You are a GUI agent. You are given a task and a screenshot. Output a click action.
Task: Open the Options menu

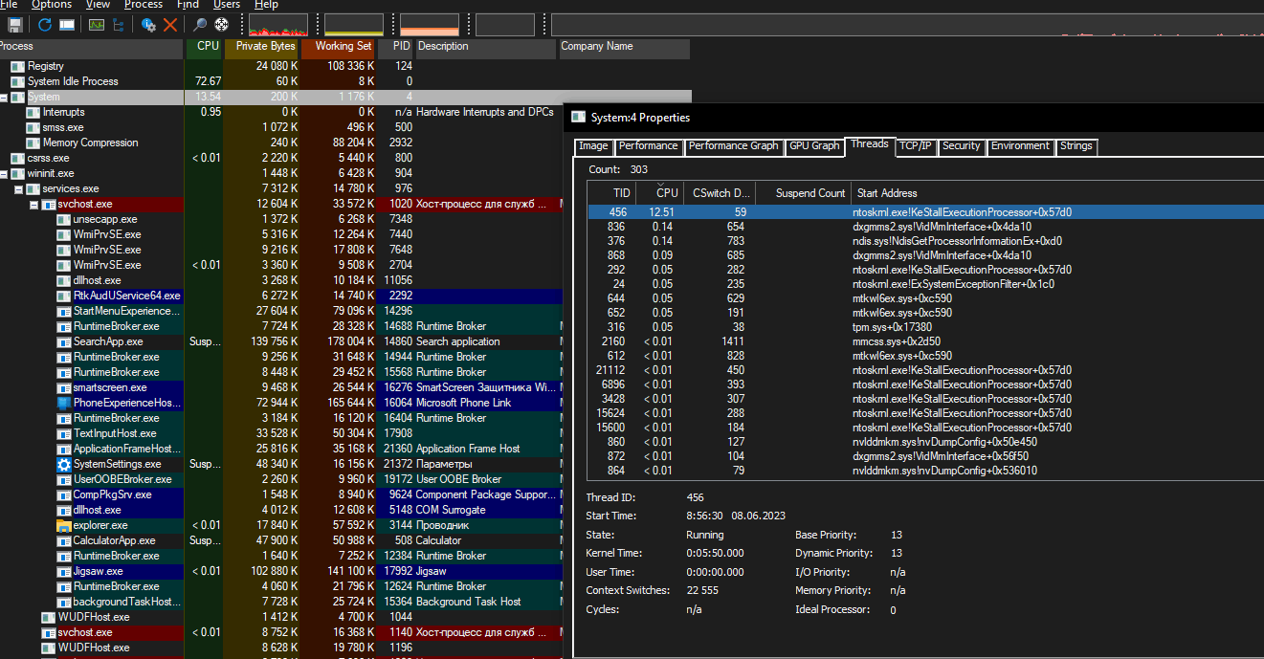(x=52, y=5)
